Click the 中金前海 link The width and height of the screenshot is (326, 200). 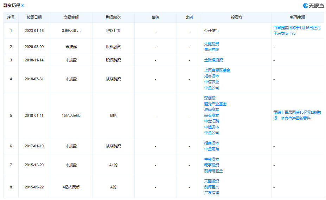tap(211, 148)
